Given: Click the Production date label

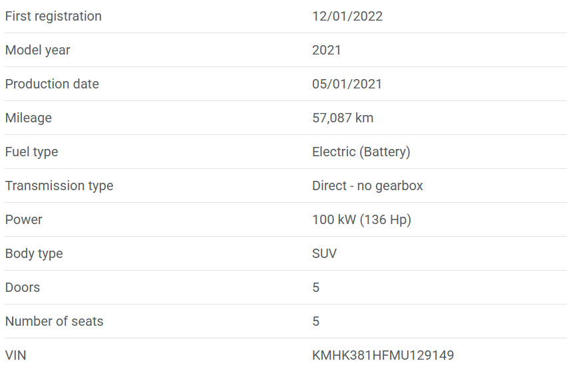Looking at the screenshot, I should [52, 84].
